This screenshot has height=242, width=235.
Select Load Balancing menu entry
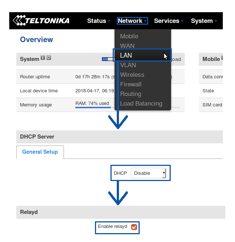coord(141,103)
